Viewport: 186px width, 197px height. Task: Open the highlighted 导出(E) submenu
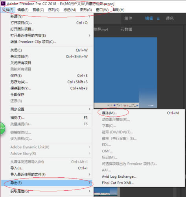pyautogui.click(x=47, y=183)
